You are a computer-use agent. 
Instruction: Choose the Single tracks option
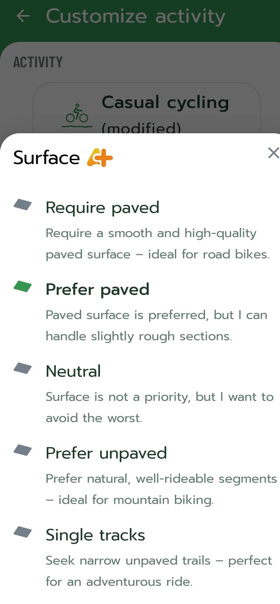click(x=95, y=535)
